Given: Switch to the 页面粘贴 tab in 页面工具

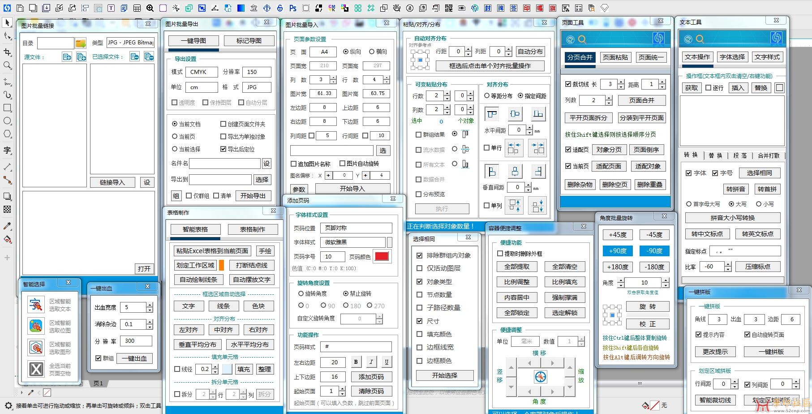Looking at the screenshot, I should (x=615, y=57).
